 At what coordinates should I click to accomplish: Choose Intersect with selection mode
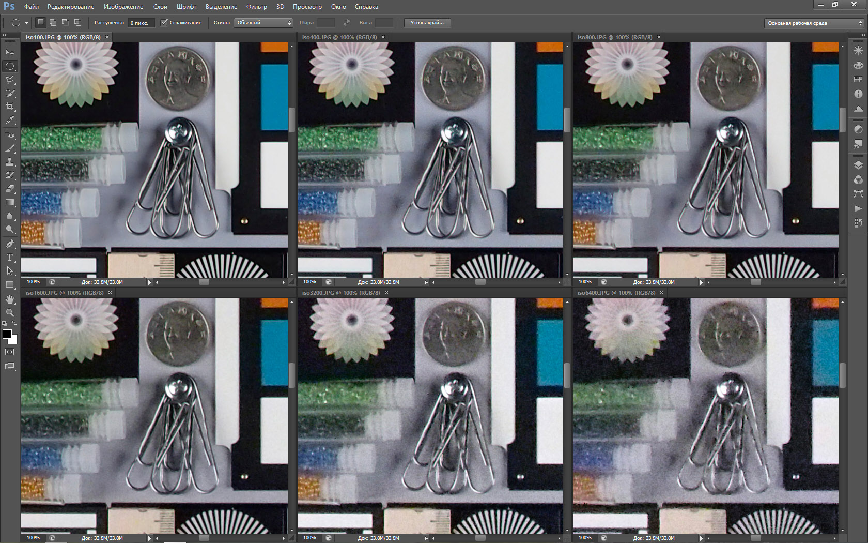78,22
